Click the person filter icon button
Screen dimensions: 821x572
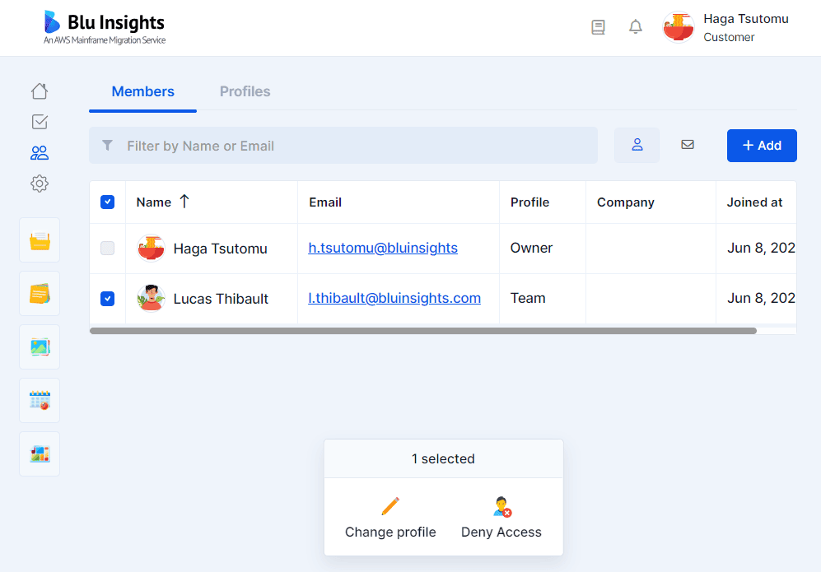click(x=637, y=145)
